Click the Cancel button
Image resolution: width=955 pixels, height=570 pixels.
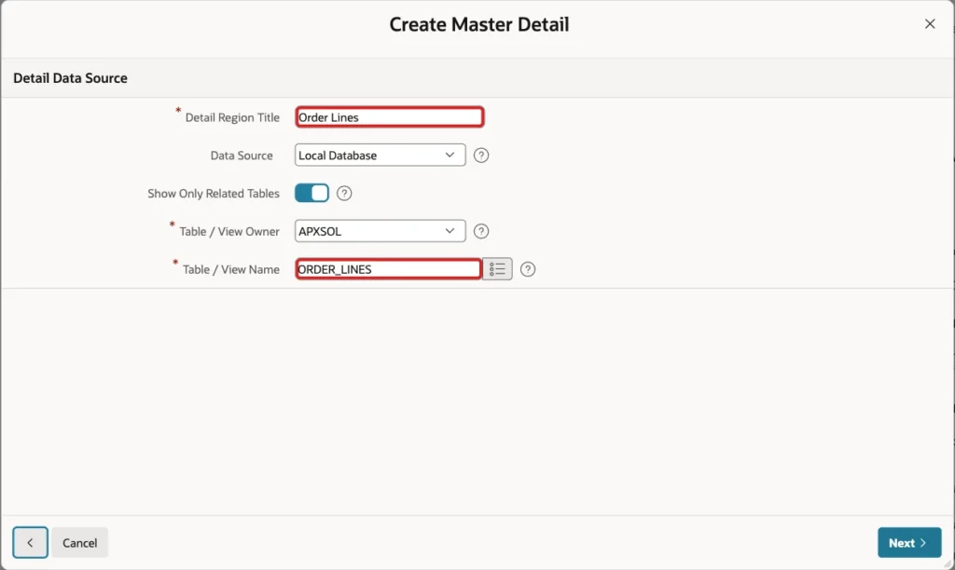80,543
